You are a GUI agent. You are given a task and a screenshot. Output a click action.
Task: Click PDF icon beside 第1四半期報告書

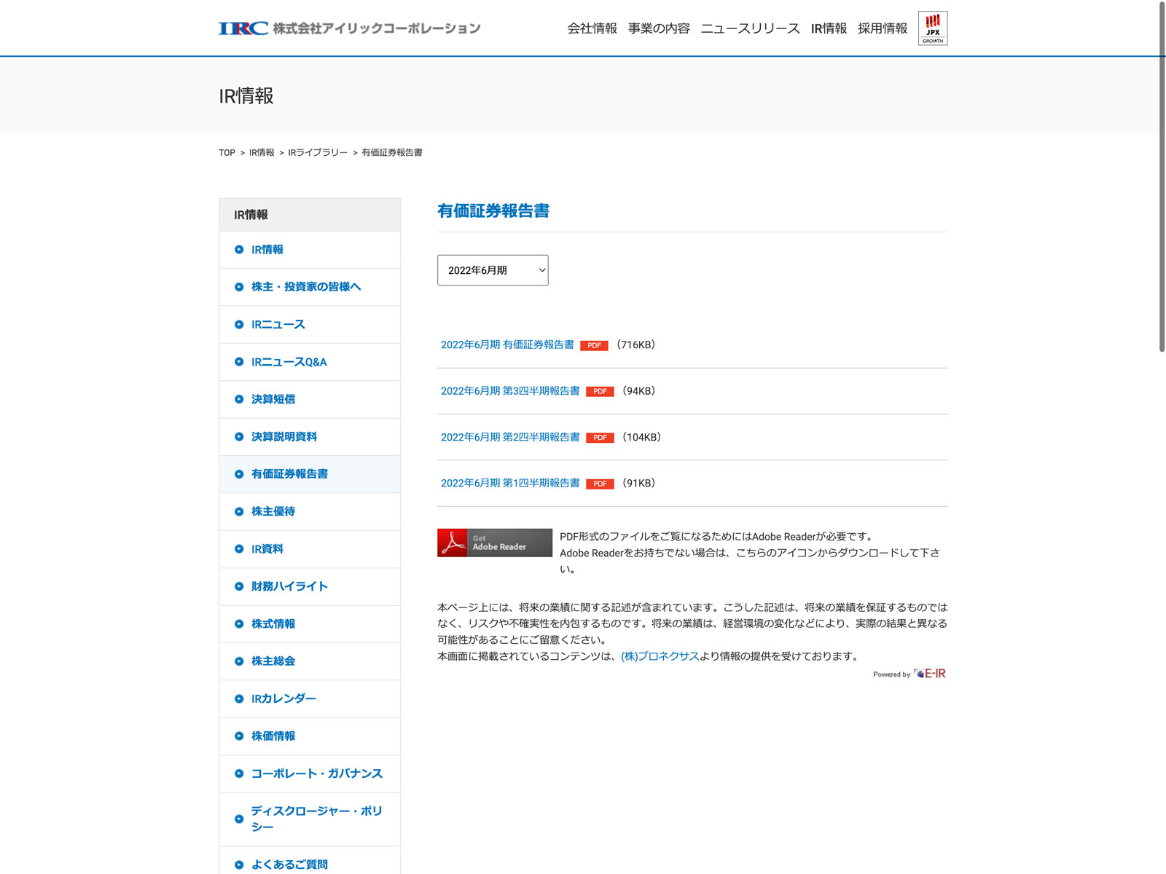[x=600, y=484]
